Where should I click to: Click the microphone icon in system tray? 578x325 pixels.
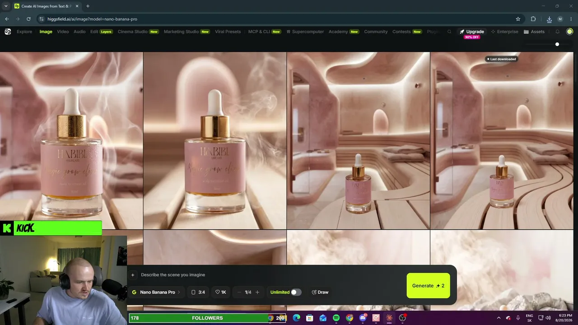click(518, 318)
